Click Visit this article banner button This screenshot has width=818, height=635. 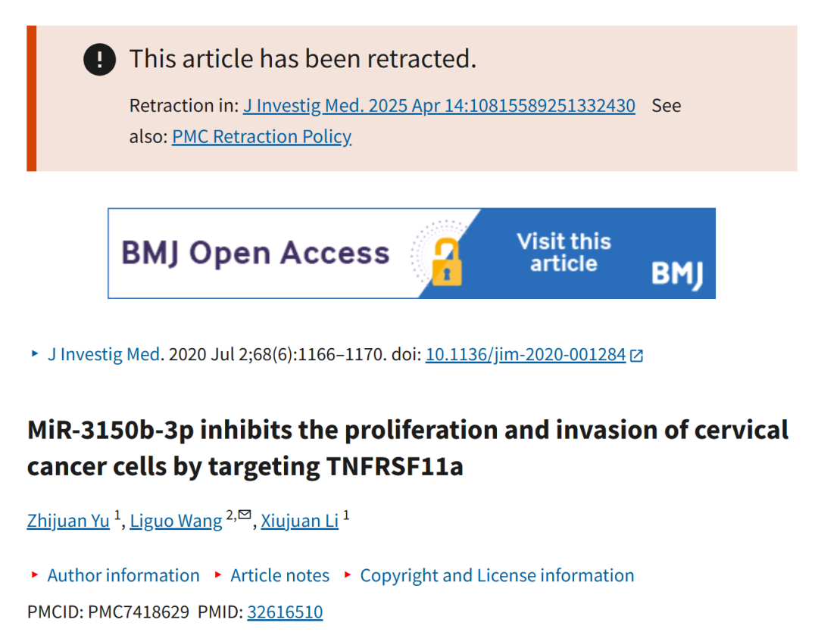(564, 253)
